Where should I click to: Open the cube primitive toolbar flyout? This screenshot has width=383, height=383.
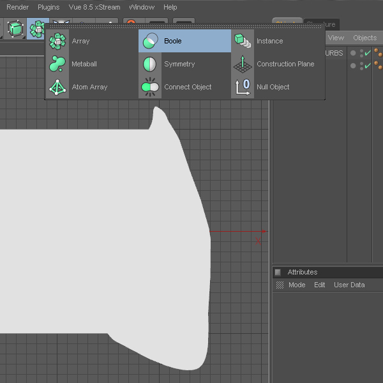(15, 29)
